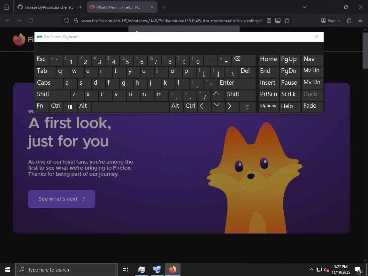This screenshot has height=276, width=368.
Task: Tap the Esc key on the On-Screen Keyboard
Action: pyautogui.click(x=42, y=60)
